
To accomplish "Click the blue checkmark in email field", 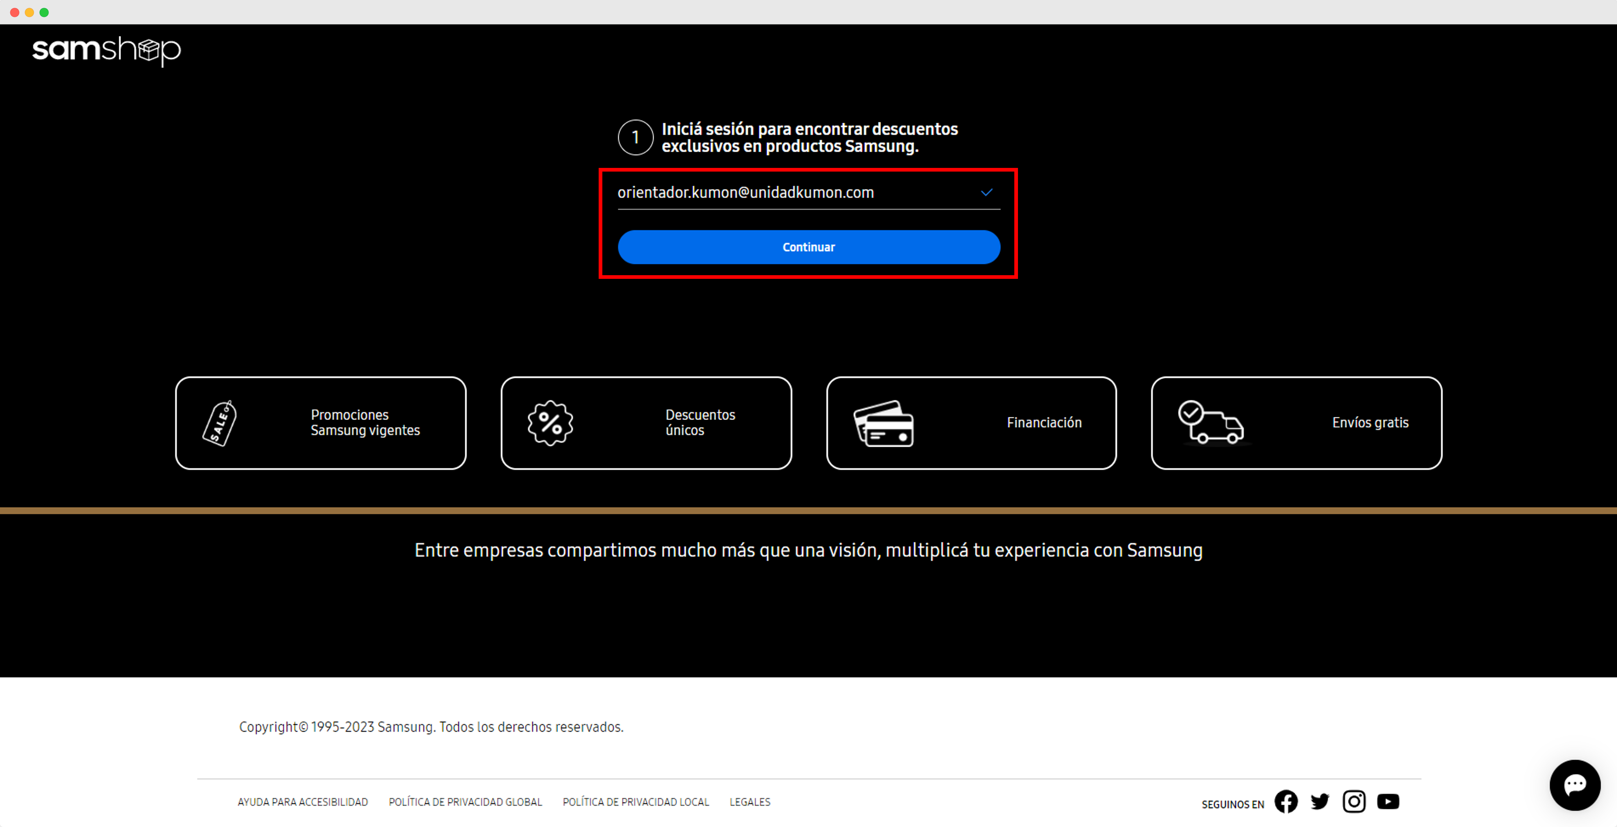I will click(x=986, y=193).
